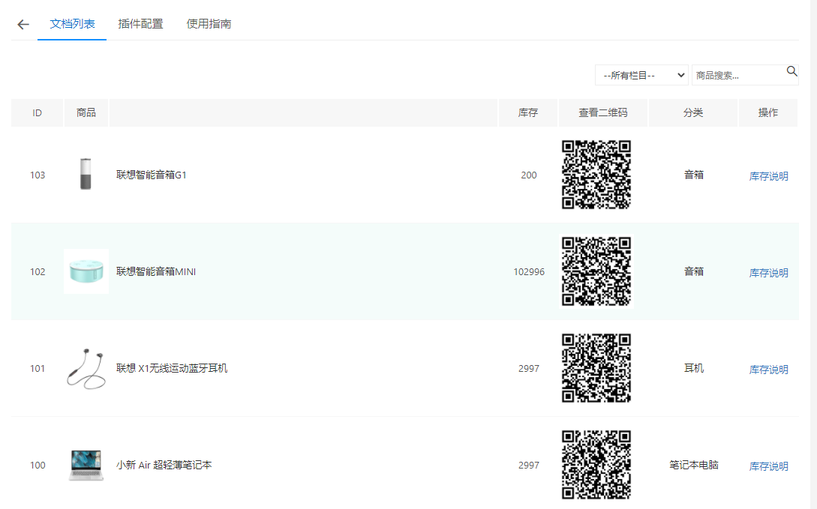Click the 库存 column header

point(528,113)
